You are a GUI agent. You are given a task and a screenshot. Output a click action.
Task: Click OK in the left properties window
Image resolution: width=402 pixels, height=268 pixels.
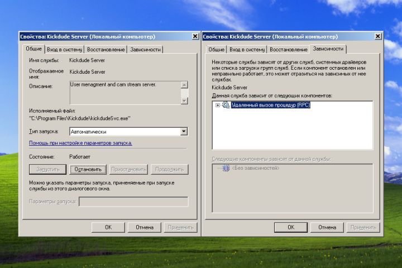coord(108,227)
